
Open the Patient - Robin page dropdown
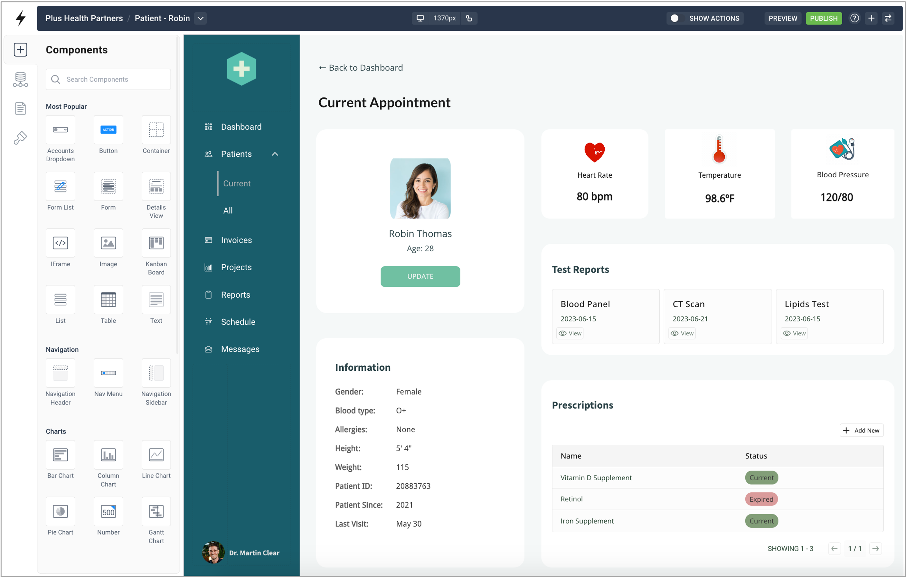[x=201, y=18]
